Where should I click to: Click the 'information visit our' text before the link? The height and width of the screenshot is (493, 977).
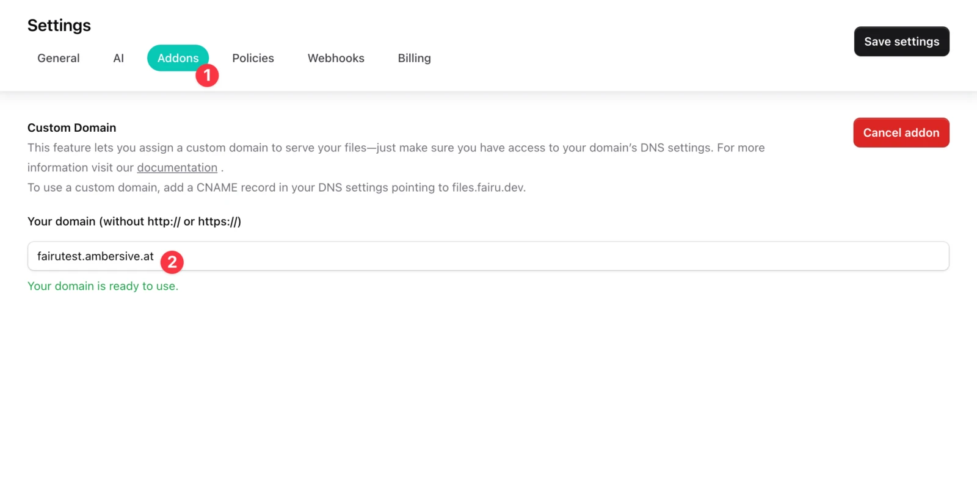click(81, 168)
